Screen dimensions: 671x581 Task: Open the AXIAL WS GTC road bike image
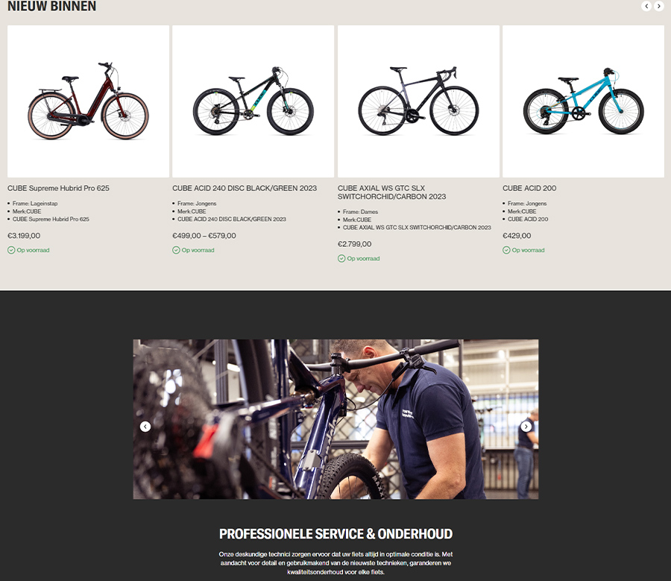[418, 101]
